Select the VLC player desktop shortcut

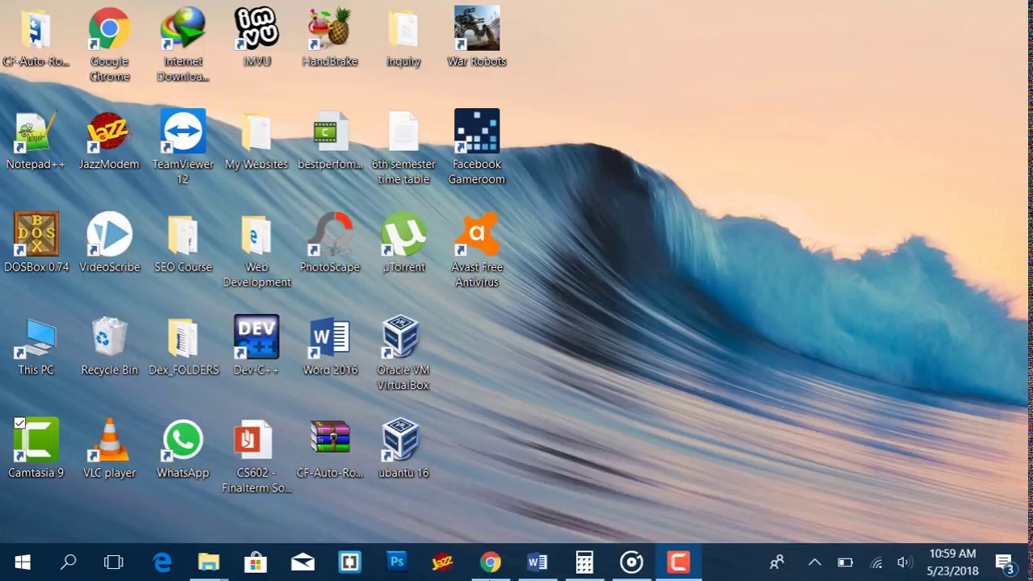click(x=109, y=449)
